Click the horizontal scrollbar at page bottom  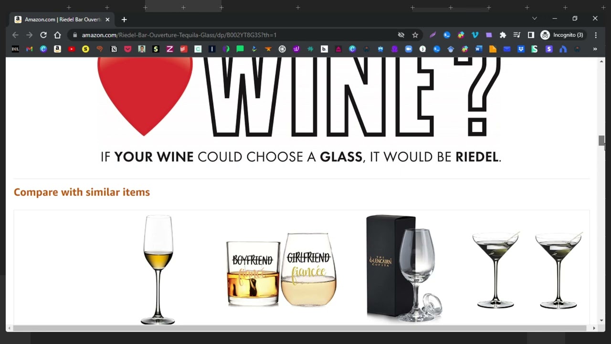click(x=299, y=328)
